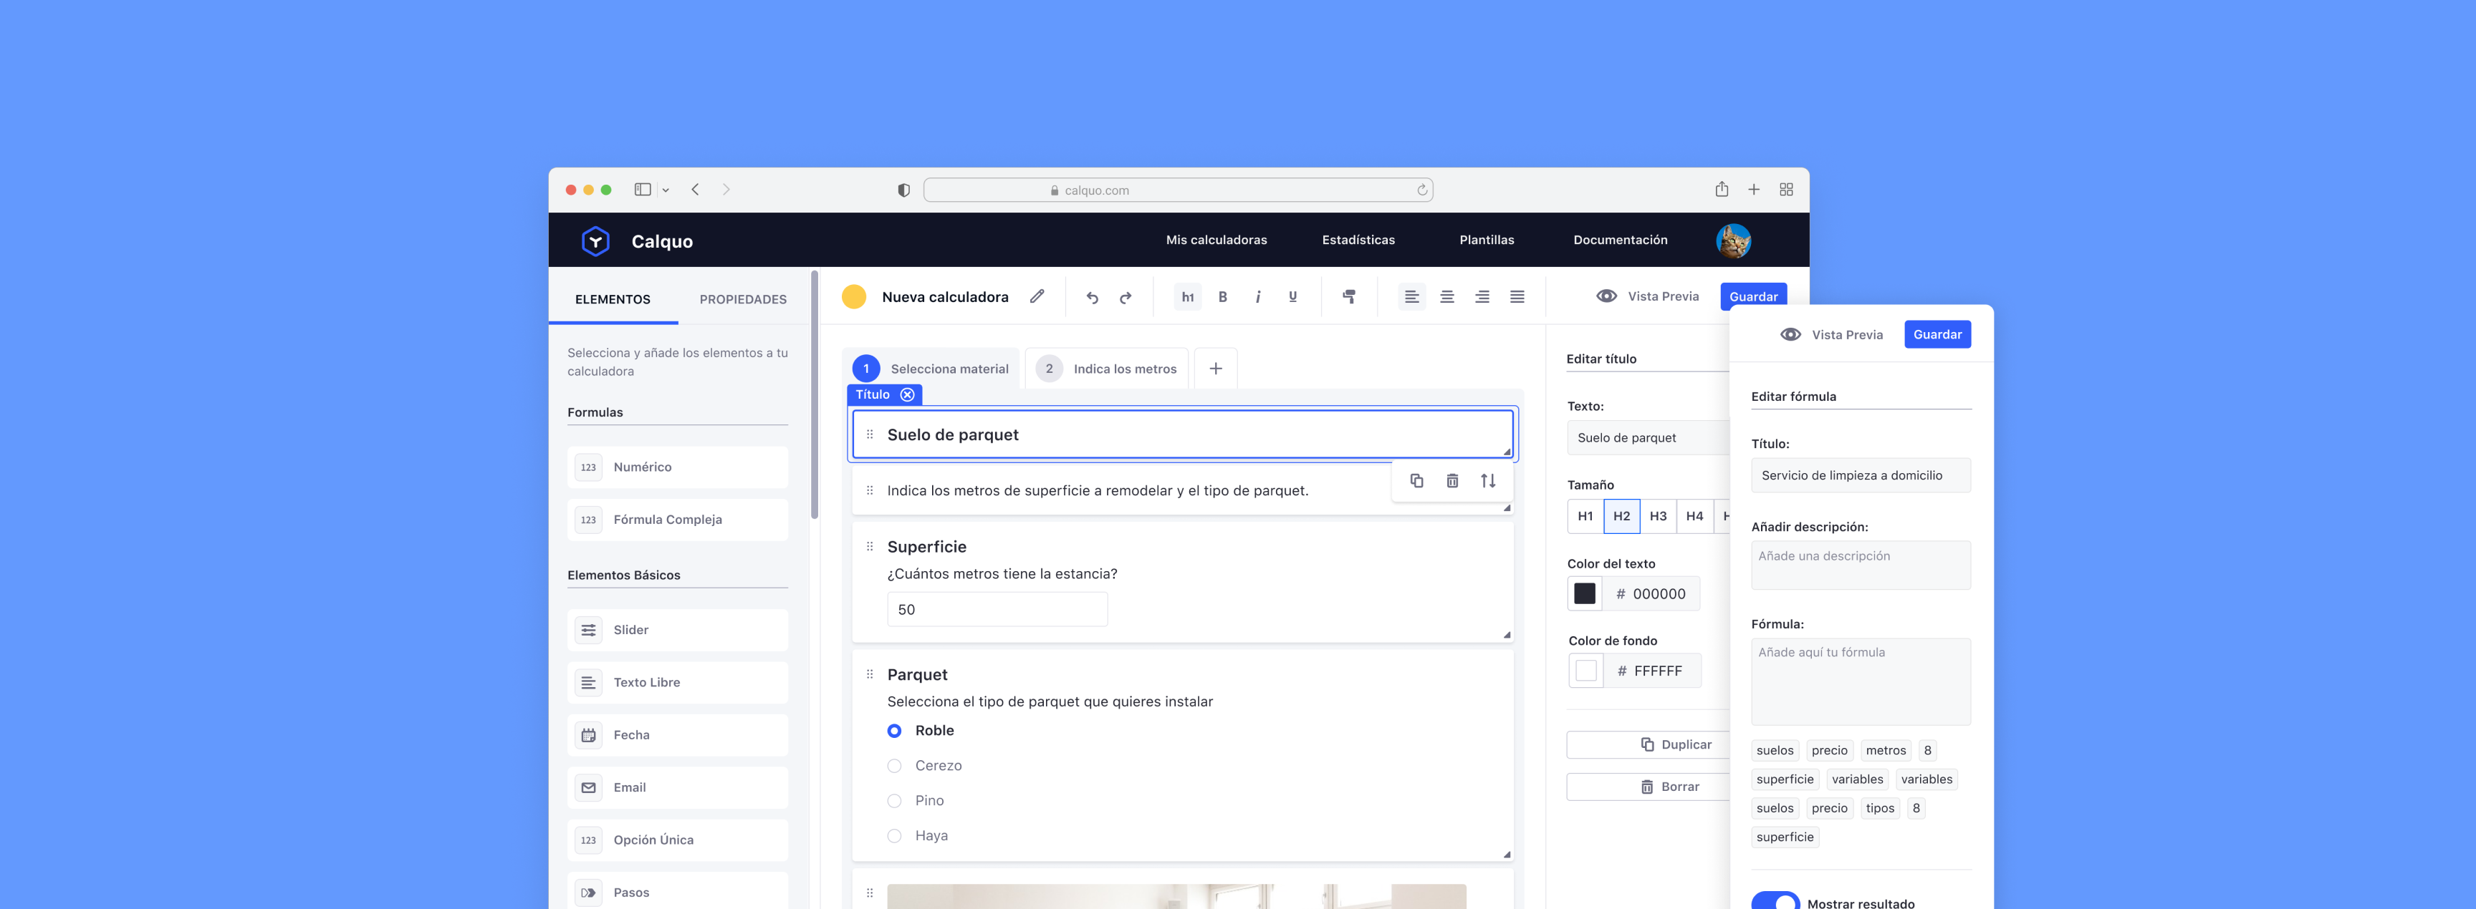Click the Guardar button in the floating panel
The image size is (2476, 909).
(x=1937, y=334)
